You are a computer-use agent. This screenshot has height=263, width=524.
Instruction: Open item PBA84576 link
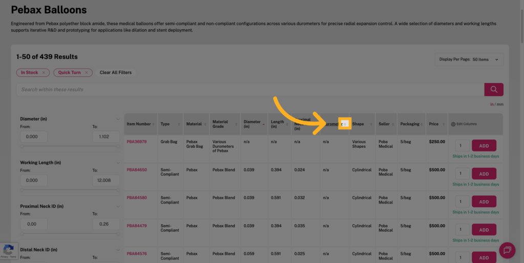(137, 254)
